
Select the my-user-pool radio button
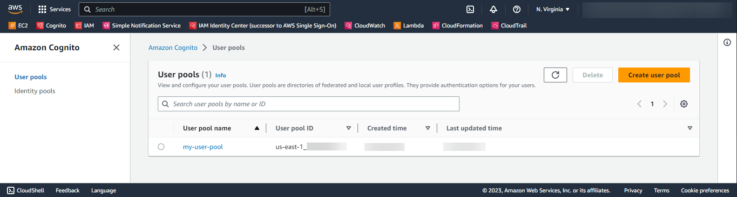161,147
